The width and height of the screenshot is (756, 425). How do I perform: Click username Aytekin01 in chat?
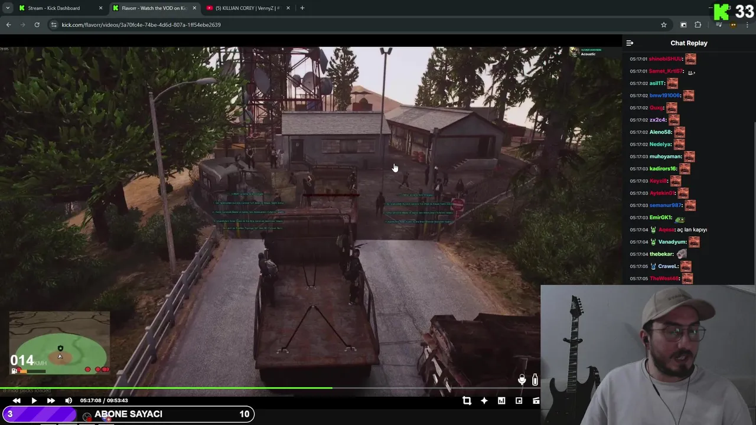663,193
